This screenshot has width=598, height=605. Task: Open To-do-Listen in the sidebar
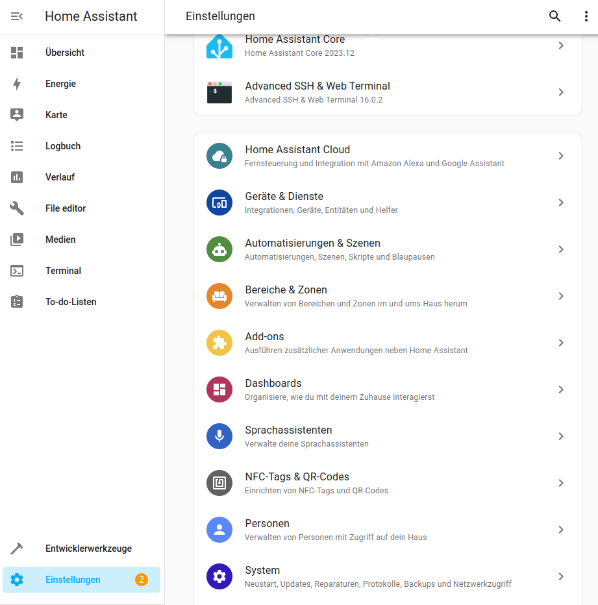click(x=81, y=302)
